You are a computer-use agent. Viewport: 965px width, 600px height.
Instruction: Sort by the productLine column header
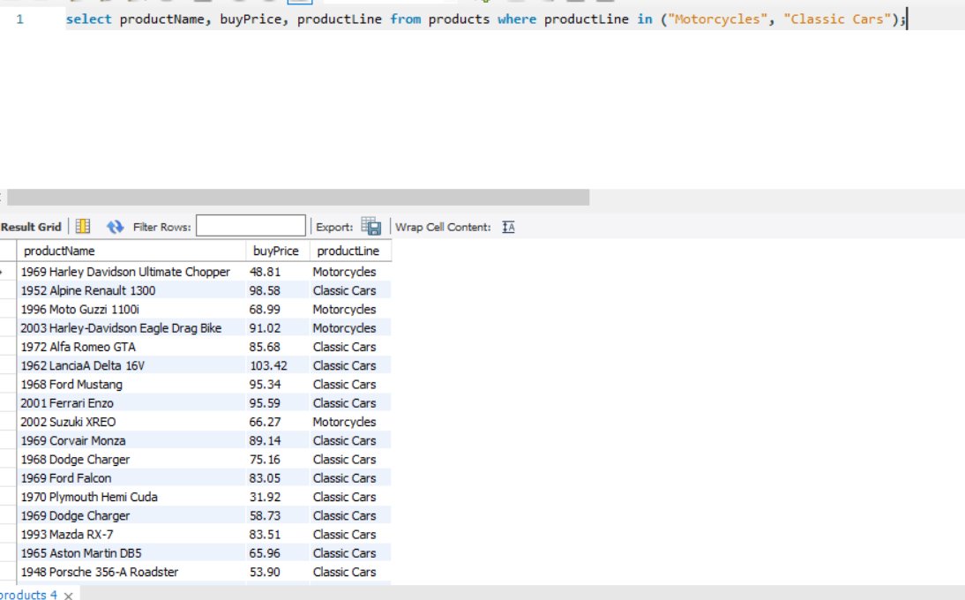click(x=349, y=251)
